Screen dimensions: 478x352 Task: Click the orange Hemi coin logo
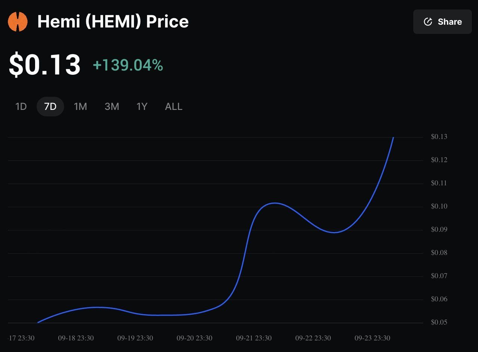click(18, 22)
